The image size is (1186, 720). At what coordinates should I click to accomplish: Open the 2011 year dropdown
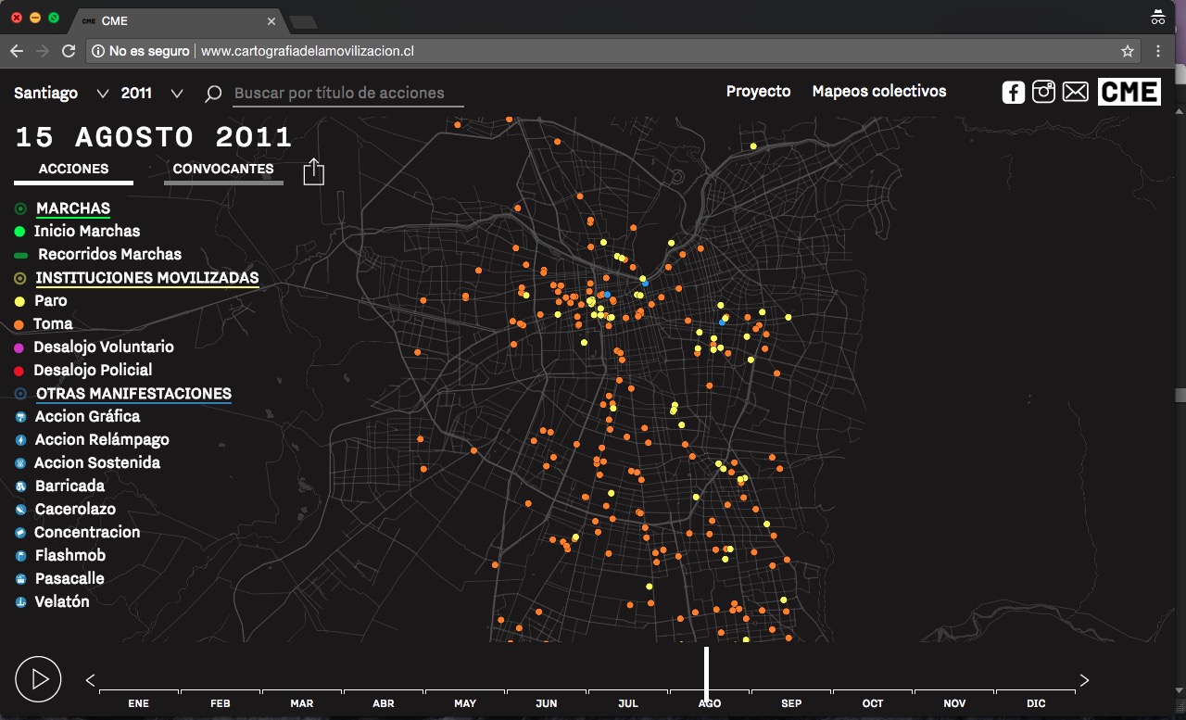tap(152, 93)
